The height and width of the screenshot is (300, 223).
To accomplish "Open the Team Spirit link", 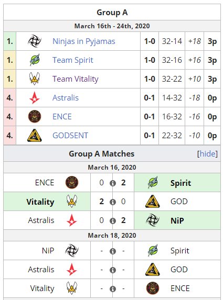I will tap(72, 60).
